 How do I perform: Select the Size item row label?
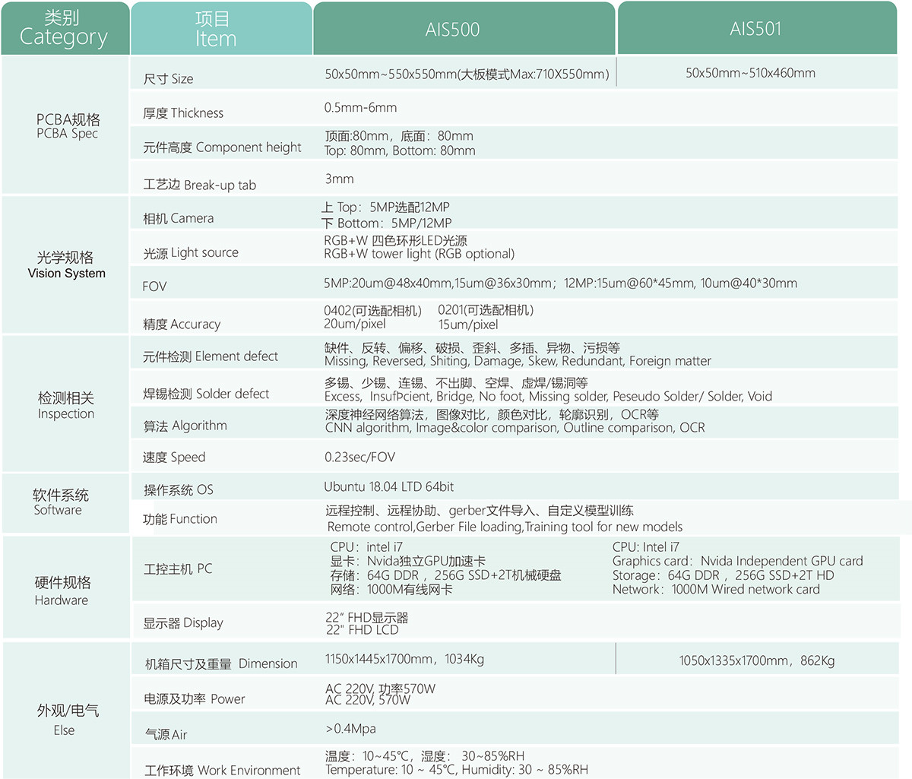point(168,79)
